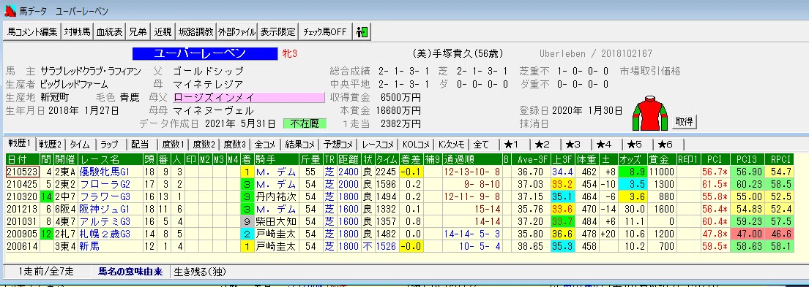Open the 結果コメ tab
The width and height of the screenshot is (809, 287).
299,145
